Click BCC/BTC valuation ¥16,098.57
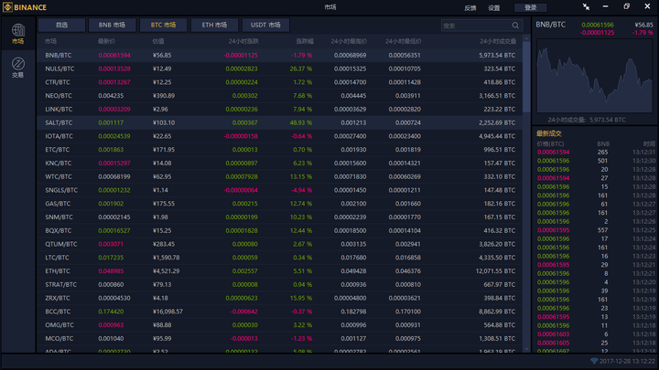This screenshot has width=659, height=370. pos(167,312)
